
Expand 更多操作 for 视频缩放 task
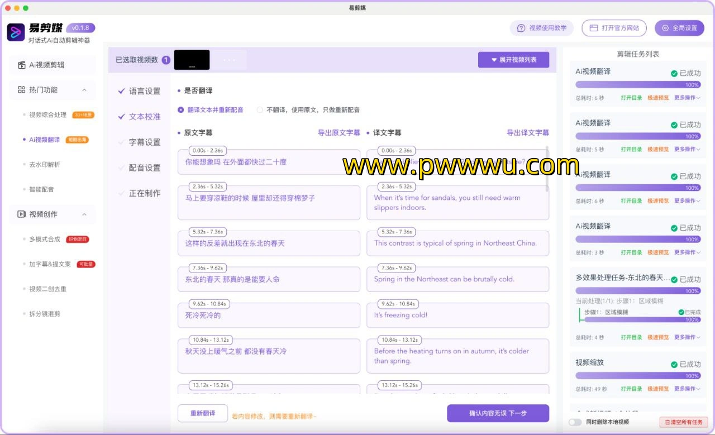click(x=687, y=389)
